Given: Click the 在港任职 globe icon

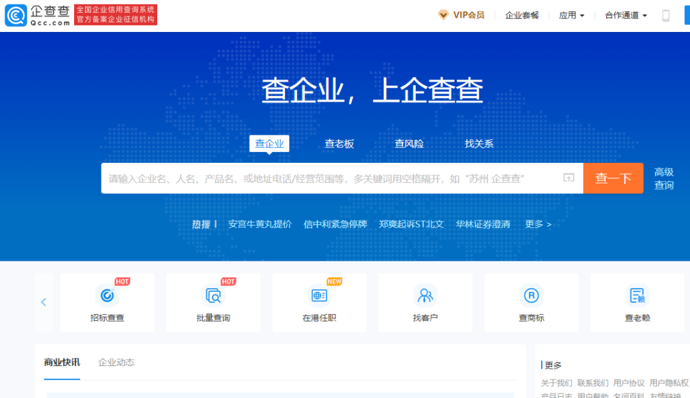Looking at the screenshot, I should coord(319,295).
